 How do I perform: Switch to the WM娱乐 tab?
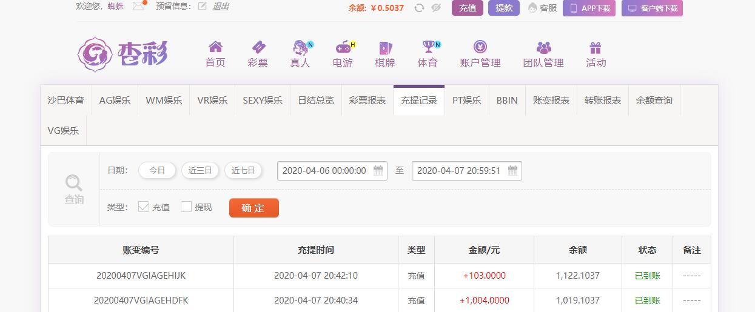coord(164,100)
